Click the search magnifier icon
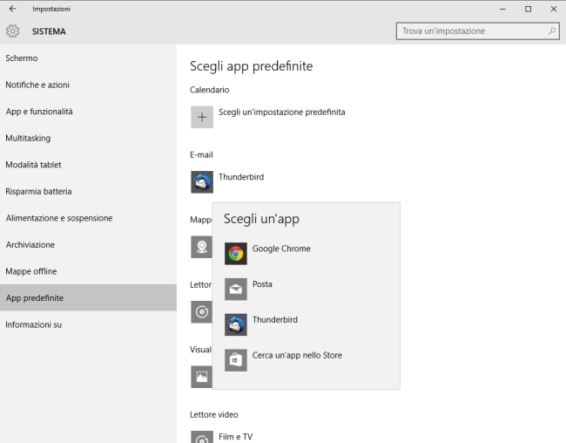The width and height of the screenshot is (566, 443). 552,31
